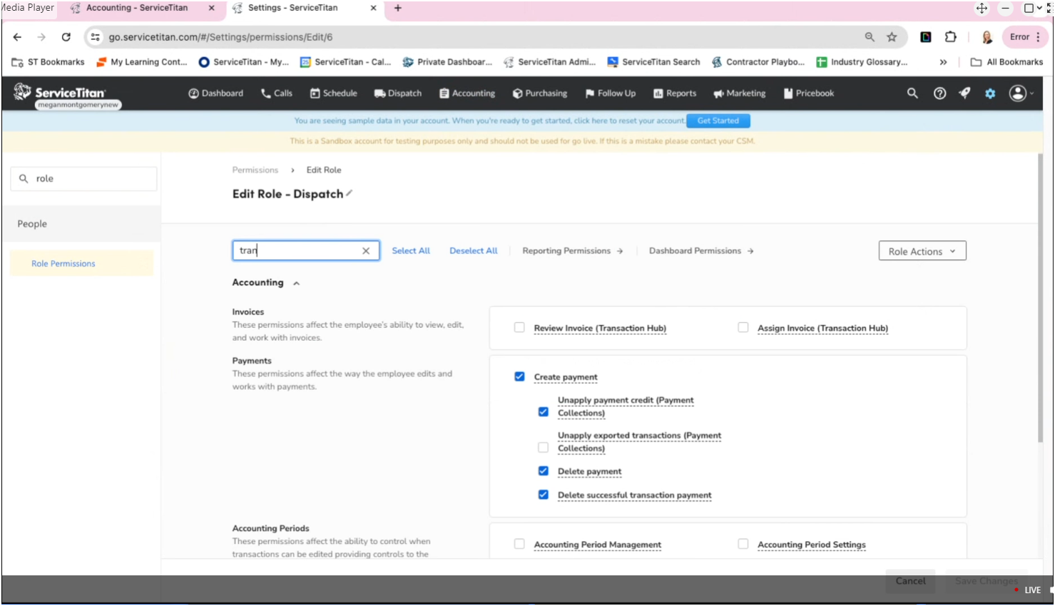This screenshot has width=1055, height=606.
Task: Click Select All permissions
Action: click(x=411, y=251)
